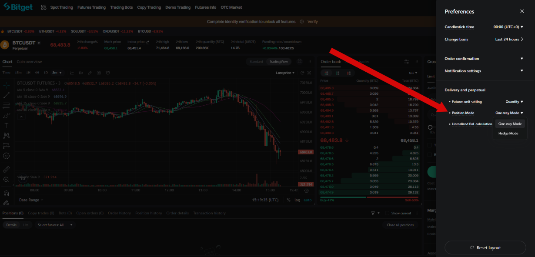Click Reset layout button
This screenshot has width=535, height=257.
pos(485,247)
